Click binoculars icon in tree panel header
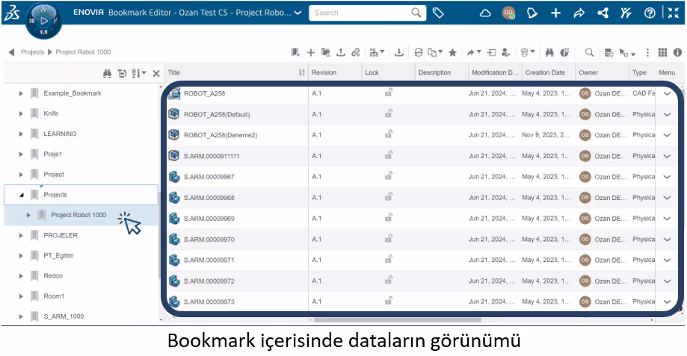This screenshot has height=356, width=687. click(107, 73)
